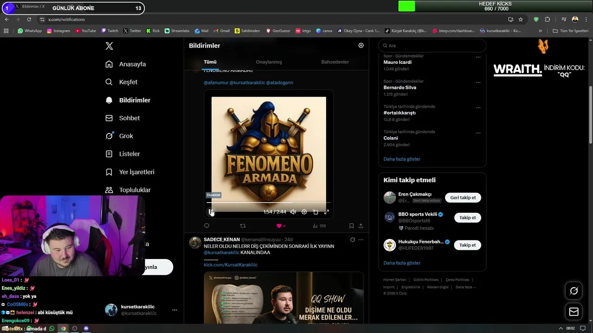593x333 pixels.
Task: Expand hidden bookmarks chevron
Action: tap(540, 31)
